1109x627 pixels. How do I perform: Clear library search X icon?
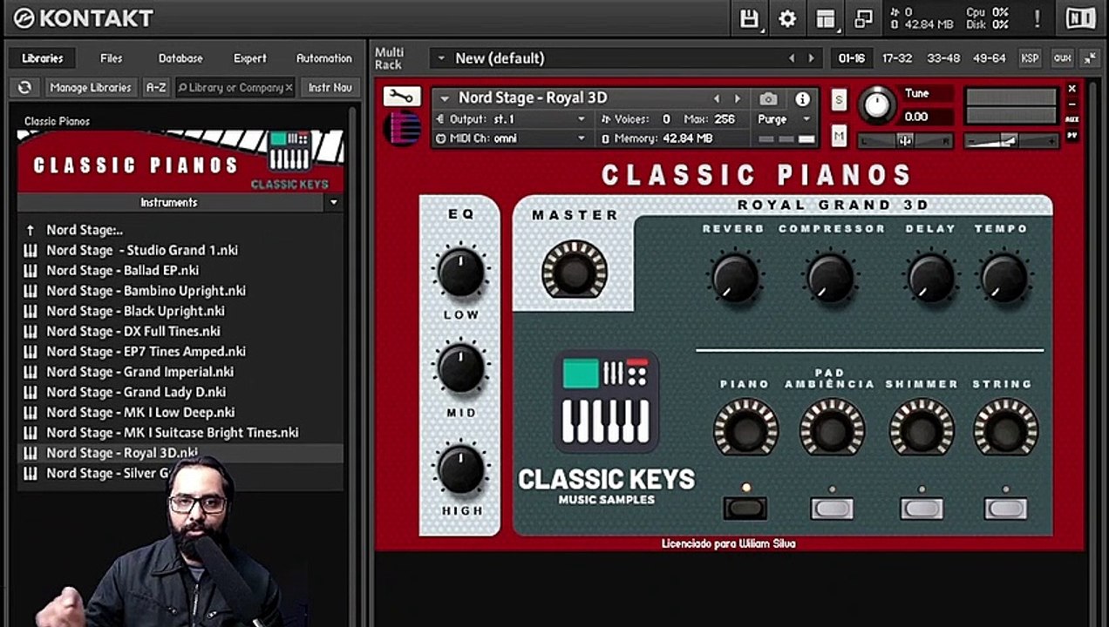coord(289,87)
